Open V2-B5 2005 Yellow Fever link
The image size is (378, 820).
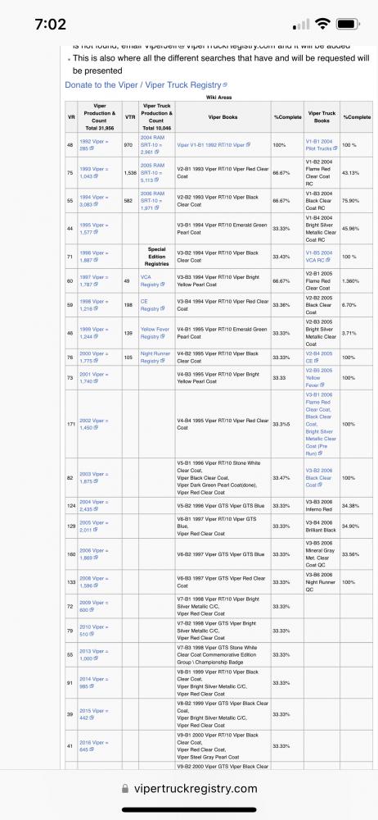320,377
